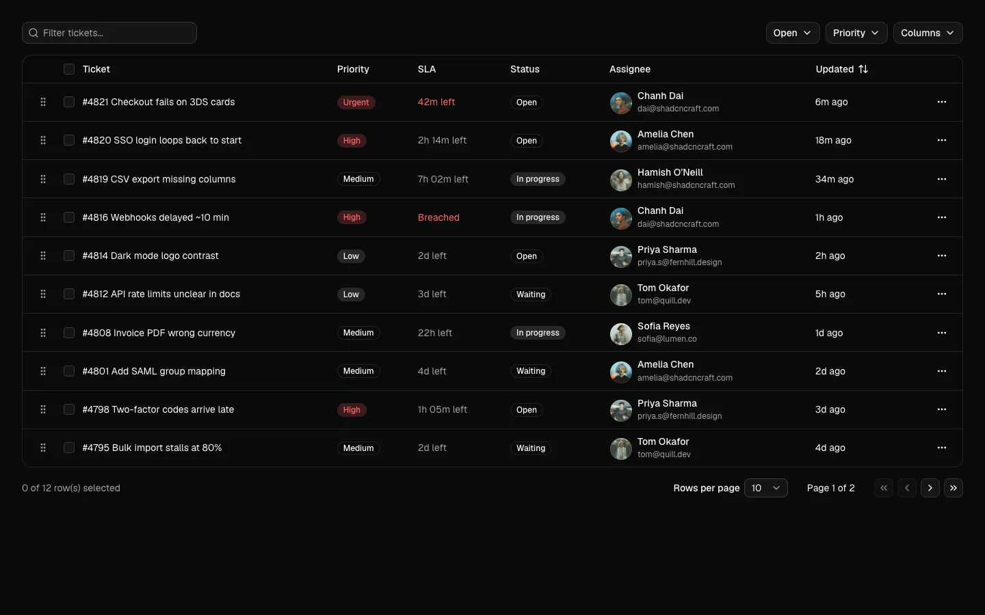Open row actions menu for ticket #4821
Screen dimensions: 985x615
942,102
